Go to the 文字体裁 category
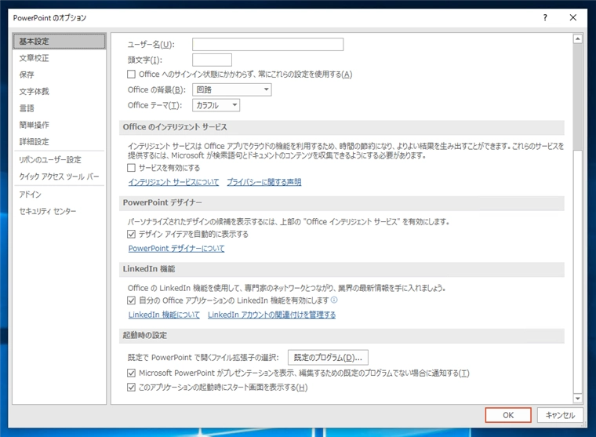596x437 pixels. [x=59, y=92]
